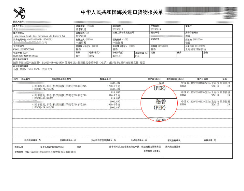This screenshot has height=191, width=244.
Task: Click the 标记唛码及备注 label
Action: pyautogui.click(x=21, y=66)
